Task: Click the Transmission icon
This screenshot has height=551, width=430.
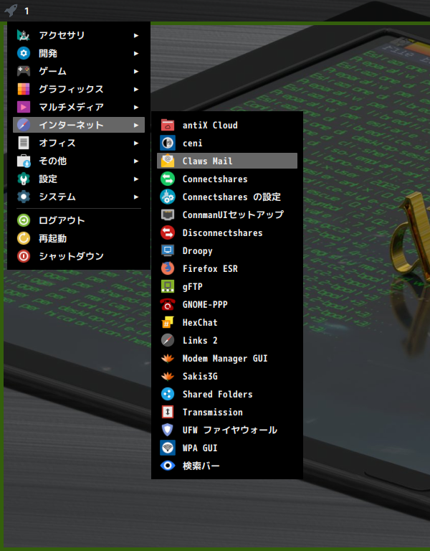Action: 168,412
